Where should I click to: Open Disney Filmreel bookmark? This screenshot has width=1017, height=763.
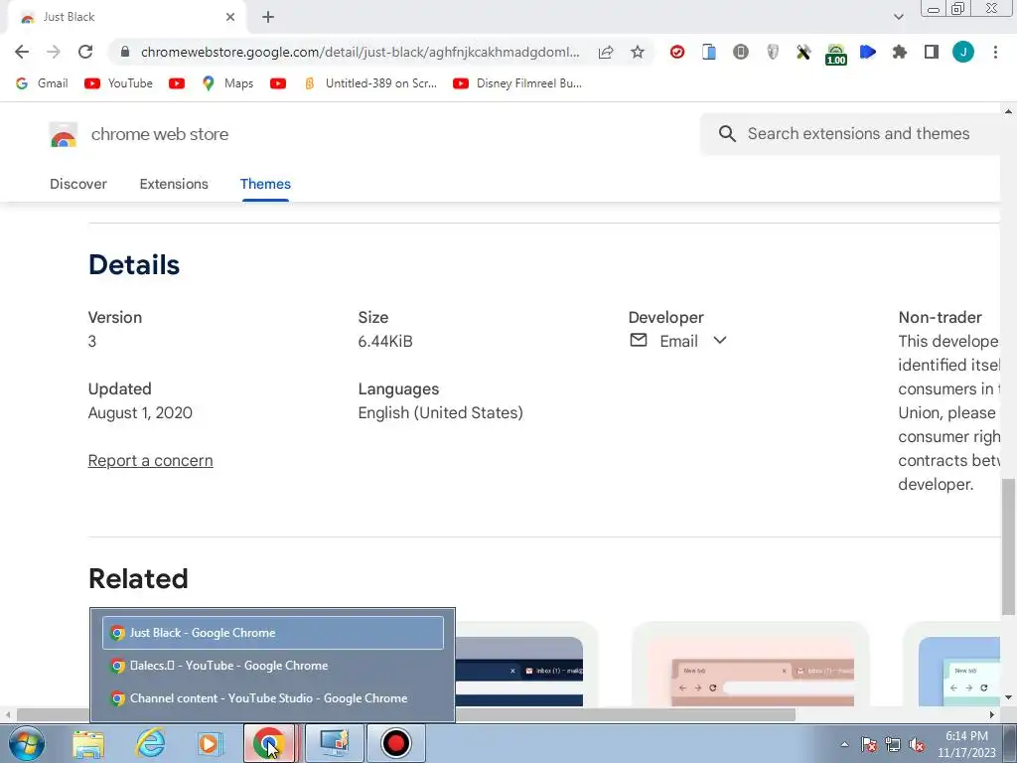tap(517, 83)
